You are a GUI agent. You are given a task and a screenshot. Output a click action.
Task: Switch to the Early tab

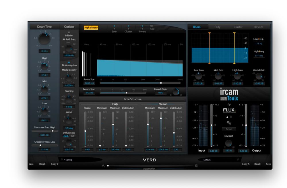click(217, 27)
